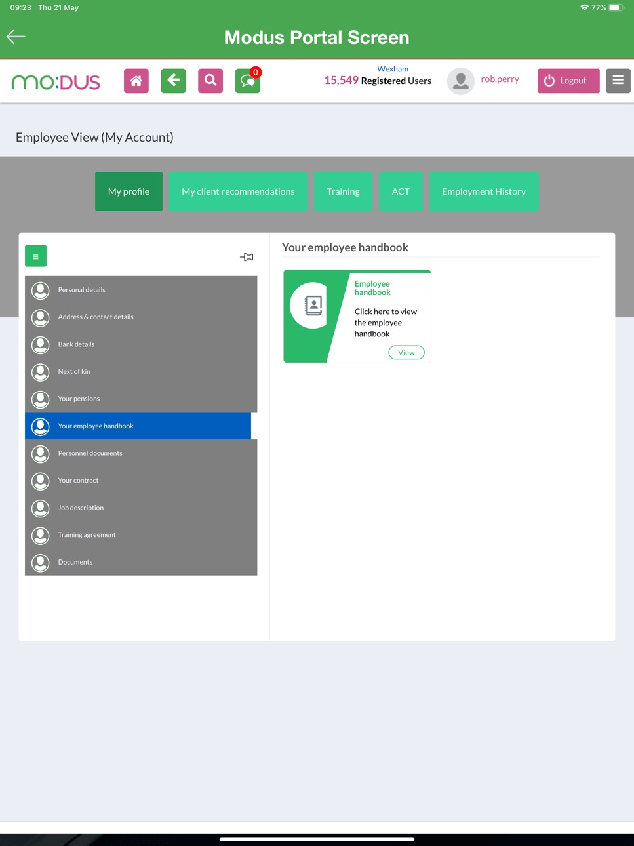This screenshot has height=846, width=634.
Task: Check the battery icon in status bar
Action: [x=616, y=8]
